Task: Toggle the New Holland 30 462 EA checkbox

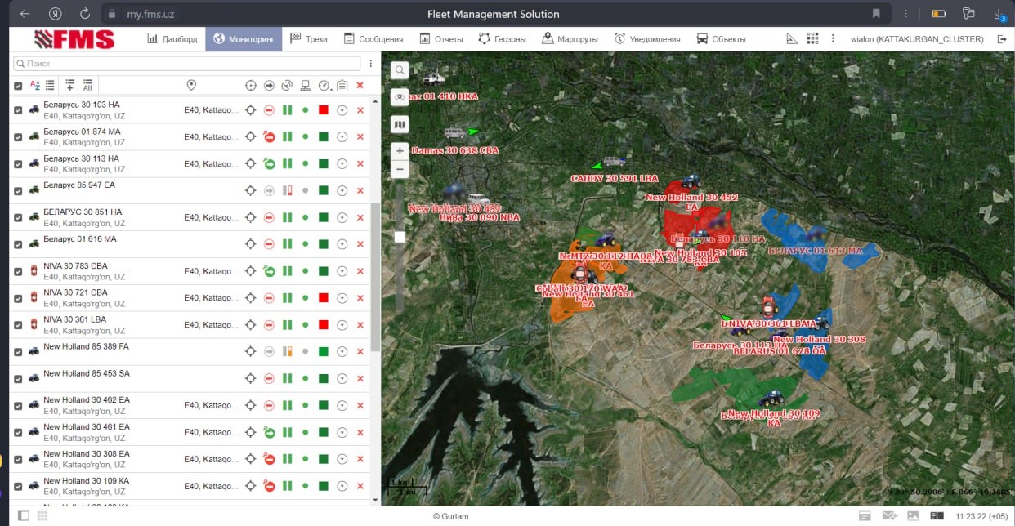Action: tap(18, 406)
